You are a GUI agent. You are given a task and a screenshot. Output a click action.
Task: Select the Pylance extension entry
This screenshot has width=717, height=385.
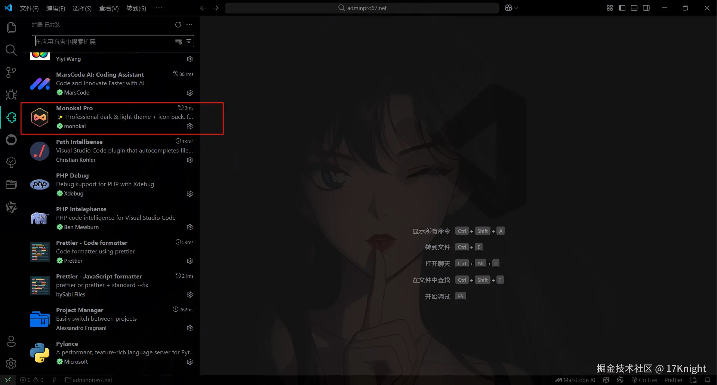110,353
